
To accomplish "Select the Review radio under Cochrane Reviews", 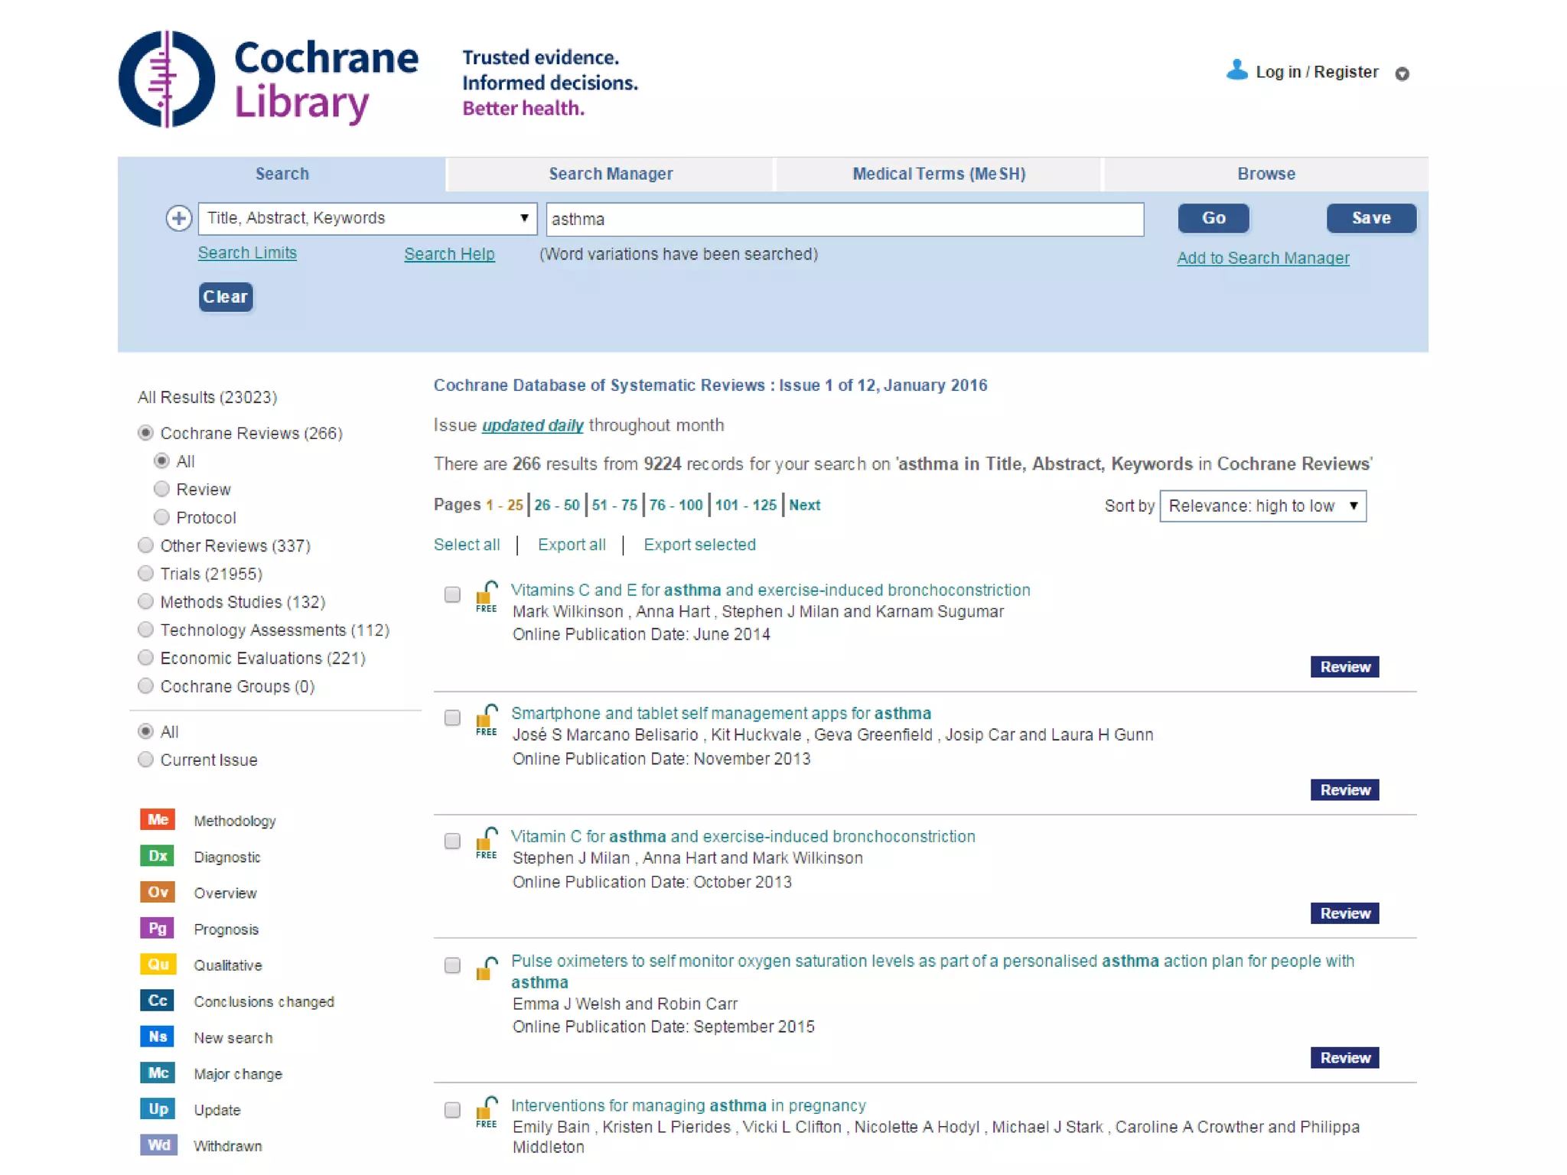I will [161, 489].
